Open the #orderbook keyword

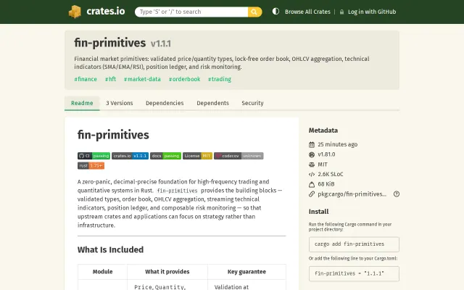184,79
